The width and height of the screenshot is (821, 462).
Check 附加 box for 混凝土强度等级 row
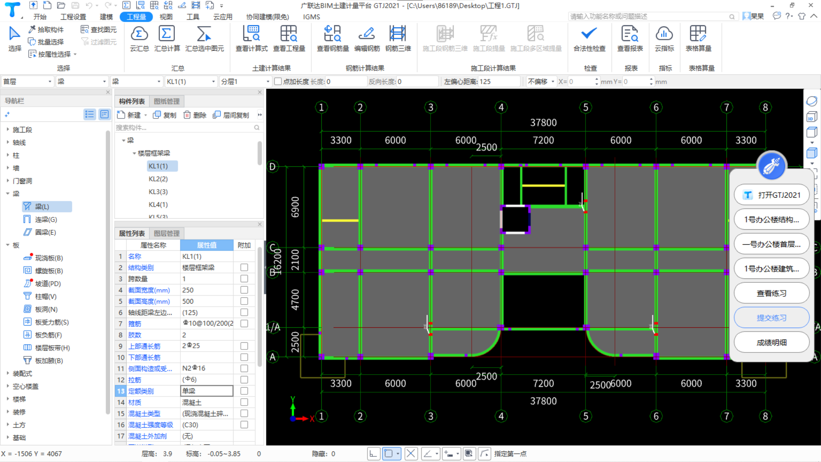(244, 425)
